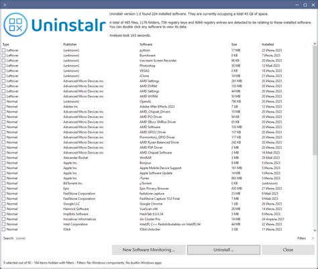Click the Implbits Software publisher cell
The image size is (318, 269).
76,214
